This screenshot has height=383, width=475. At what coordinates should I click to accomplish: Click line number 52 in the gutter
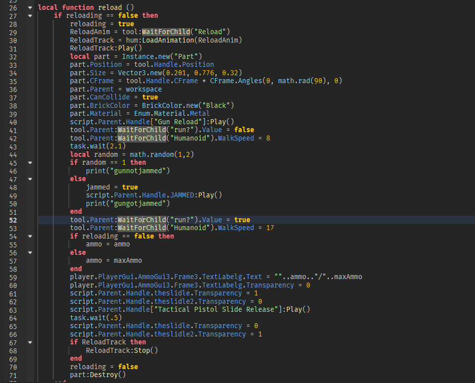pos(13,220)
